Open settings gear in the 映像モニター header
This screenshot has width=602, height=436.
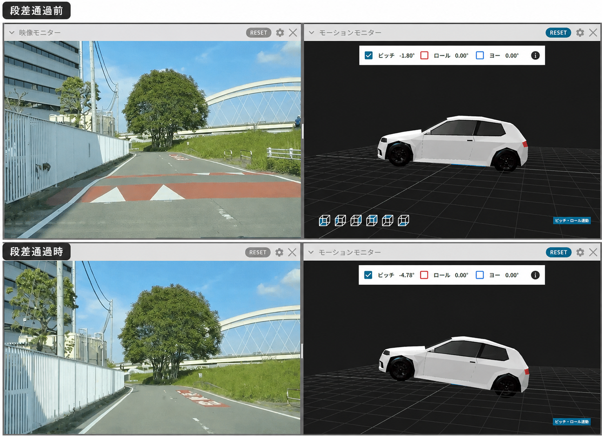point(280,33)
